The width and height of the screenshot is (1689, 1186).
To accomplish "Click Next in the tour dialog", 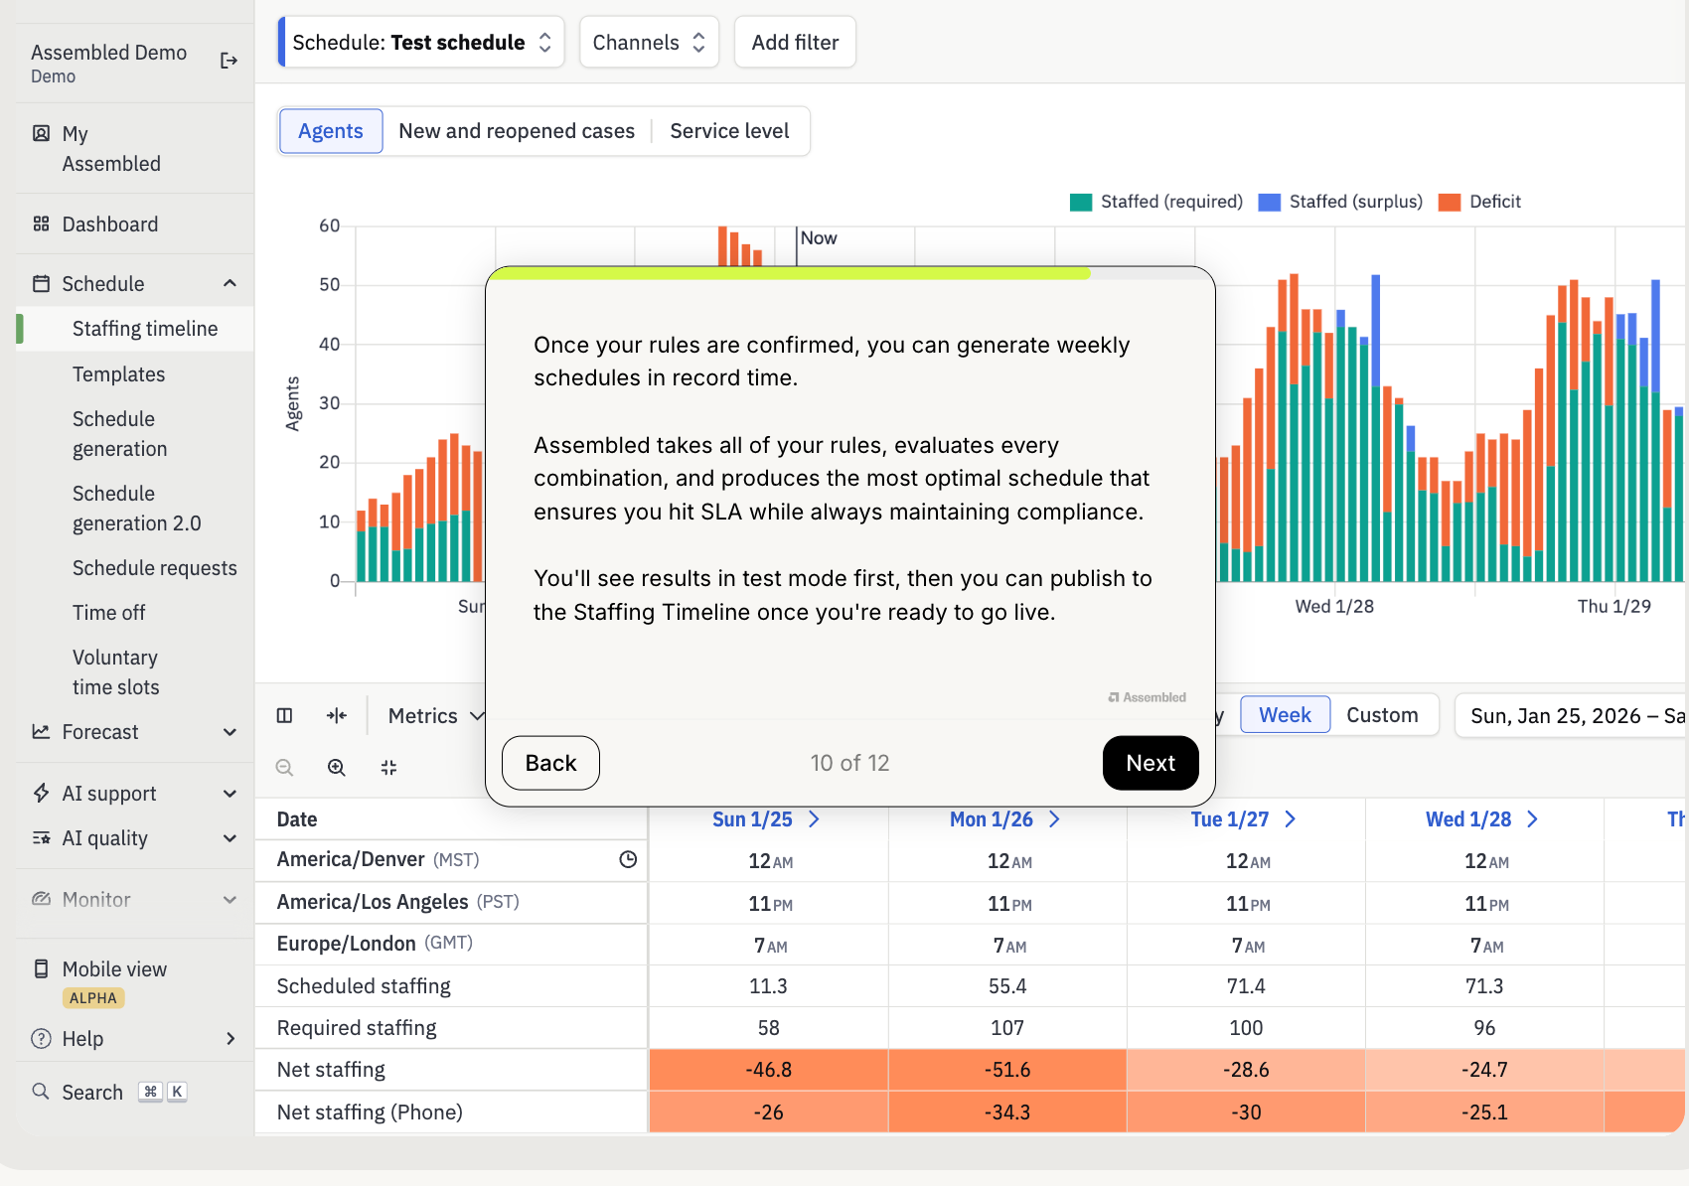I will point(1151,763).
